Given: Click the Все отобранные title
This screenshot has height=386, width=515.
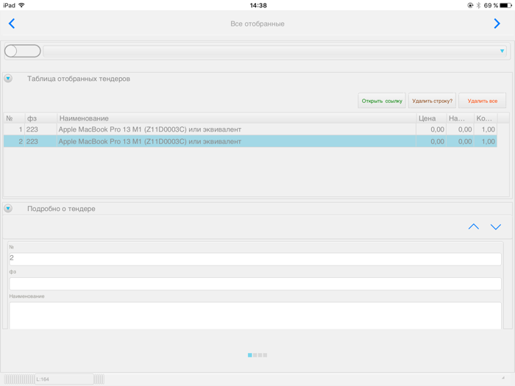Looking at the screenshot, I should (257, 24).
